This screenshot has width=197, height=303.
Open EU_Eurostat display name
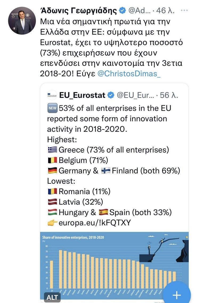82,95
